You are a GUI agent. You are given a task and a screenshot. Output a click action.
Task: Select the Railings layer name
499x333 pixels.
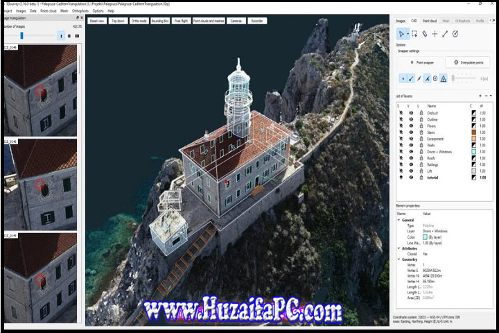[432, 164]
